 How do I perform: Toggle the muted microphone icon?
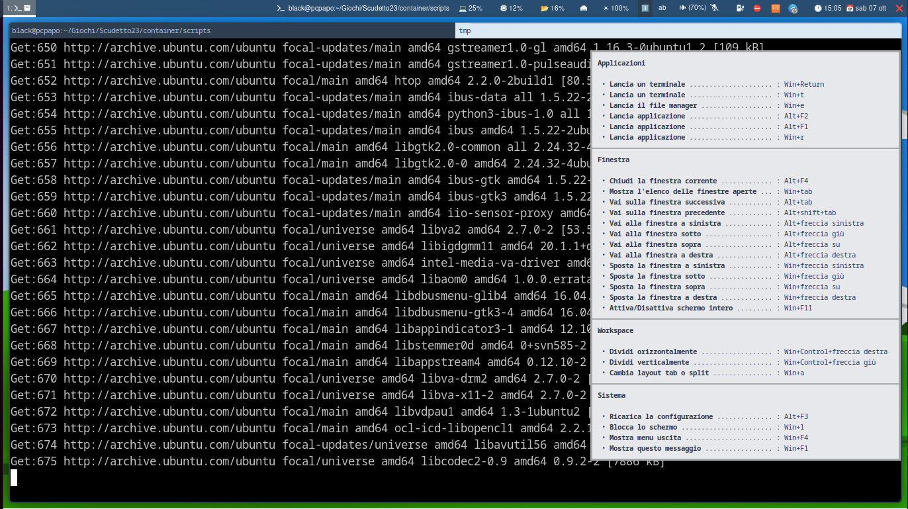715,8
